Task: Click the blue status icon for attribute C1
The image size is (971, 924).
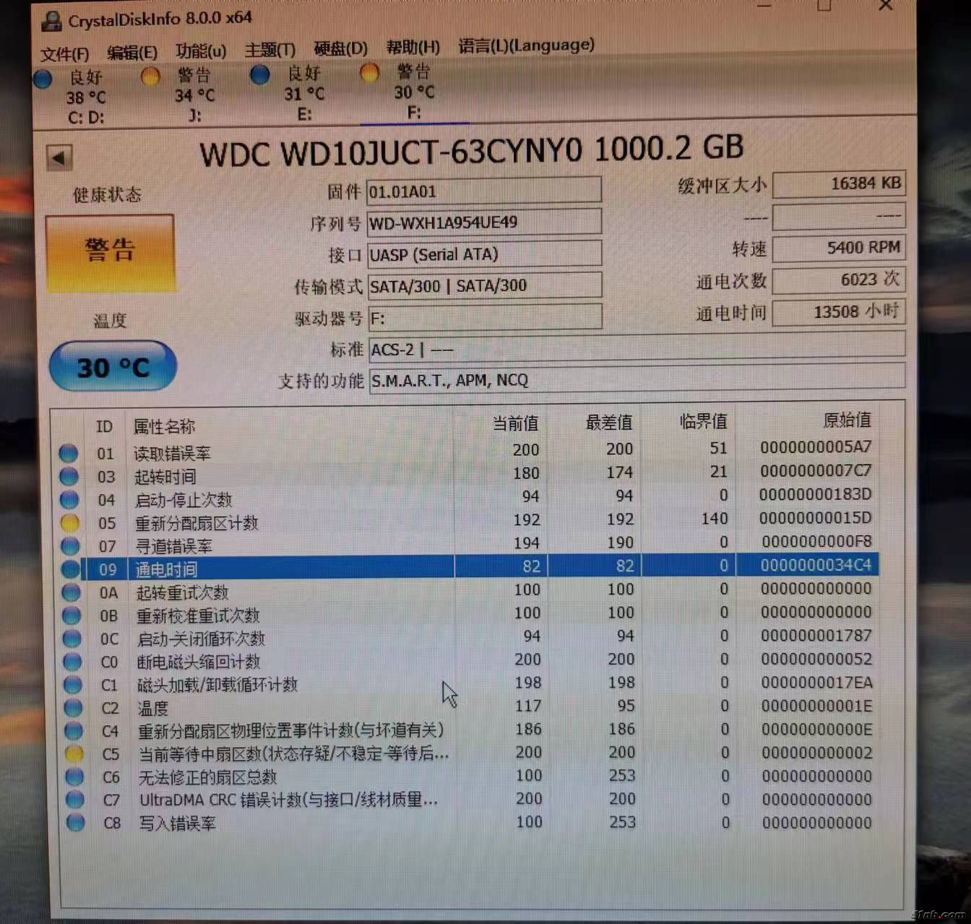Action: [x=72, y=685]
